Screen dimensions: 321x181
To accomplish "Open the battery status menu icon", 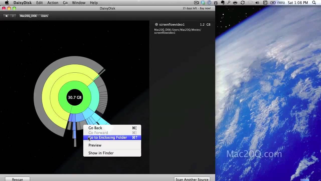I will [273, 3].
